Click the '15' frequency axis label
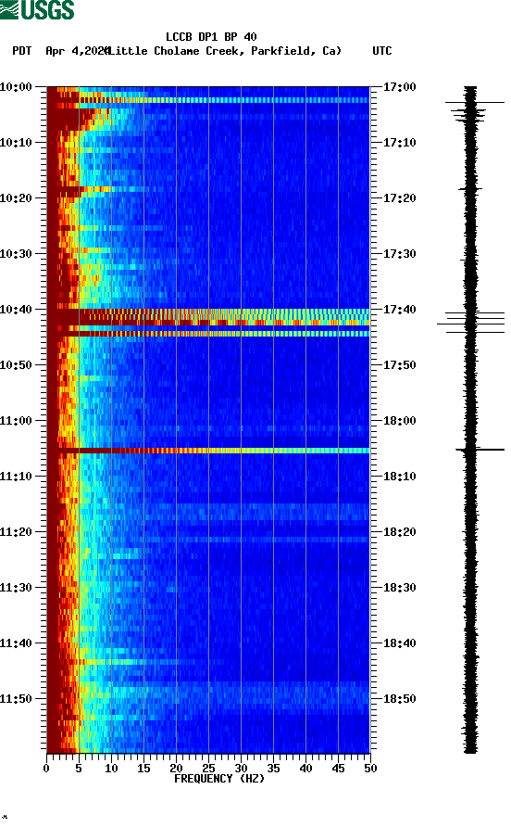 coord(143,769)
